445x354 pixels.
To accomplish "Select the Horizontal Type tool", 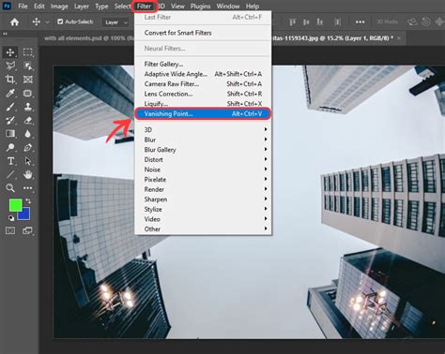I will click(10, 161).
